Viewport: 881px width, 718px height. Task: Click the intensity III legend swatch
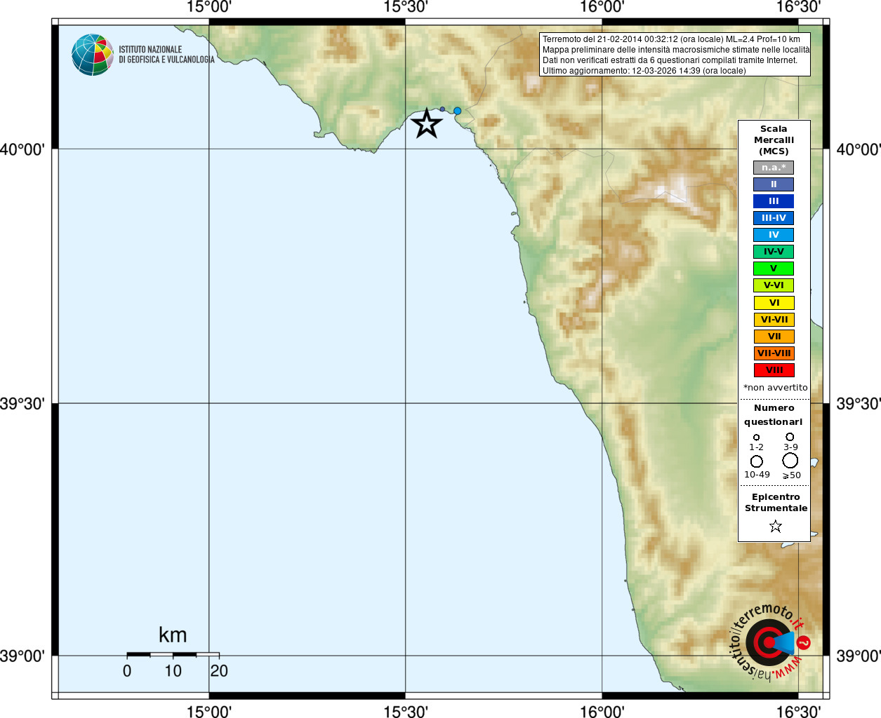[x=774, y=201]
